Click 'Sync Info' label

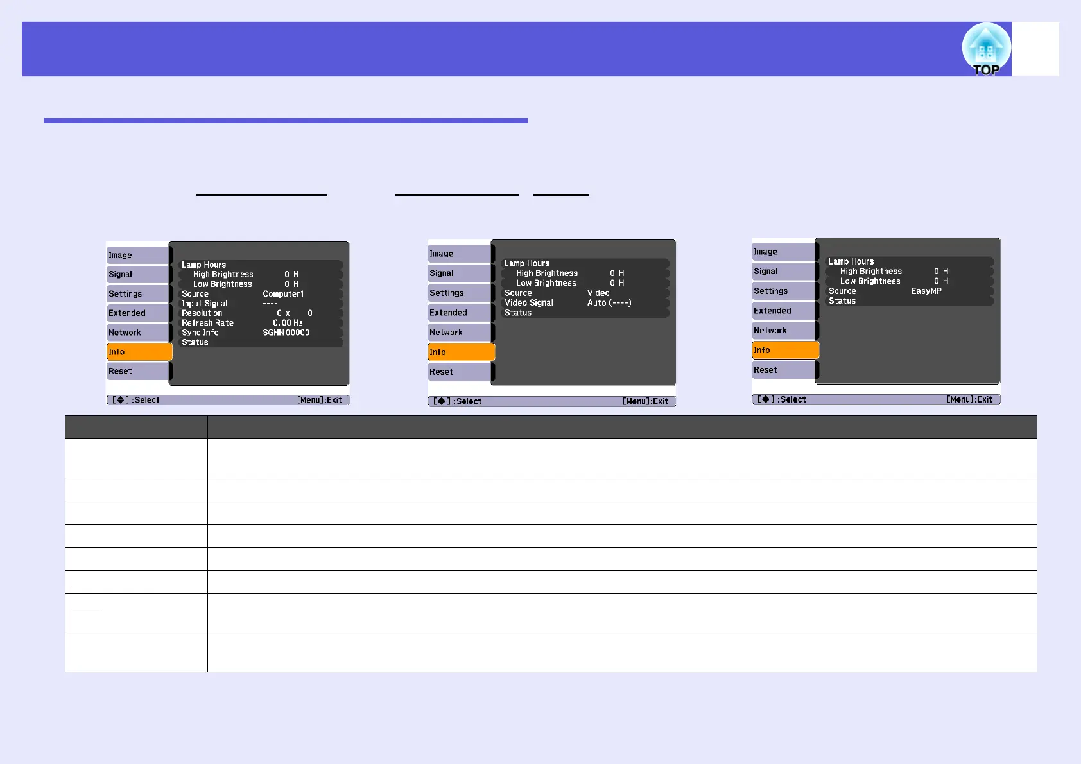click(x=200, y=333)
